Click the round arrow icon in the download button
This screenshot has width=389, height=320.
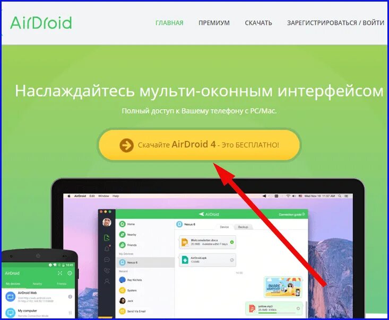(x=126, y=145)
